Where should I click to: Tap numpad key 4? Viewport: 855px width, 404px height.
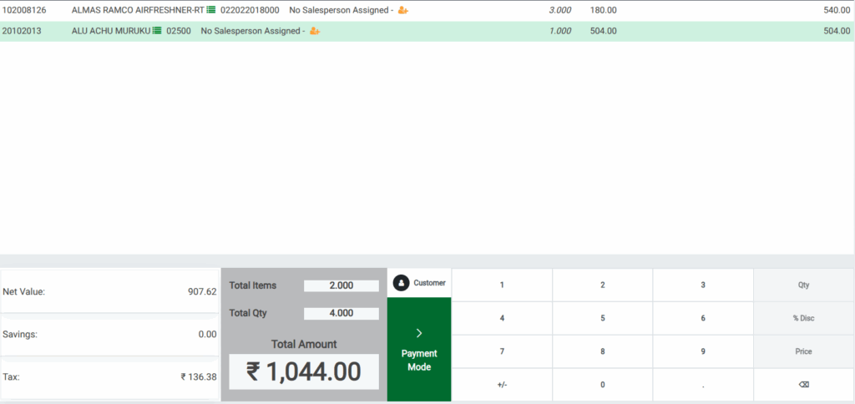pyautogui.click(x=502, y=318)
